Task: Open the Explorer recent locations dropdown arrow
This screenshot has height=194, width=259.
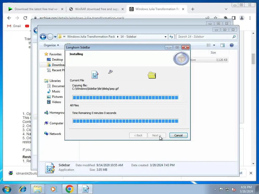Action: (x=55, y=37)
